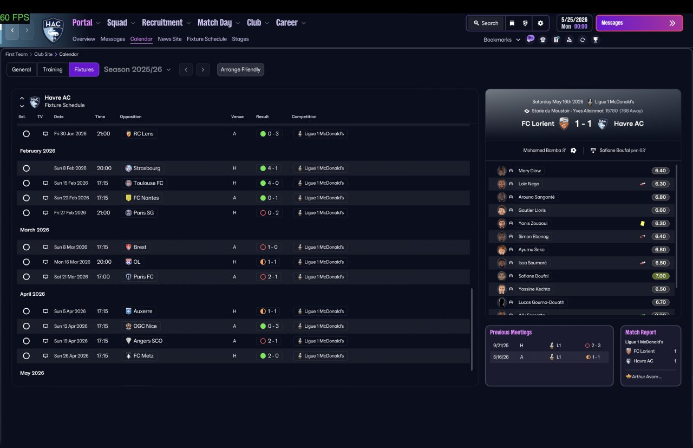Viewport: 693px width, 448px height.
Task: Click the Search button
Action: [486, 23]
